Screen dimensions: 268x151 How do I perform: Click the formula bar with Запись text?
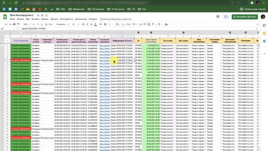[139, 29]
